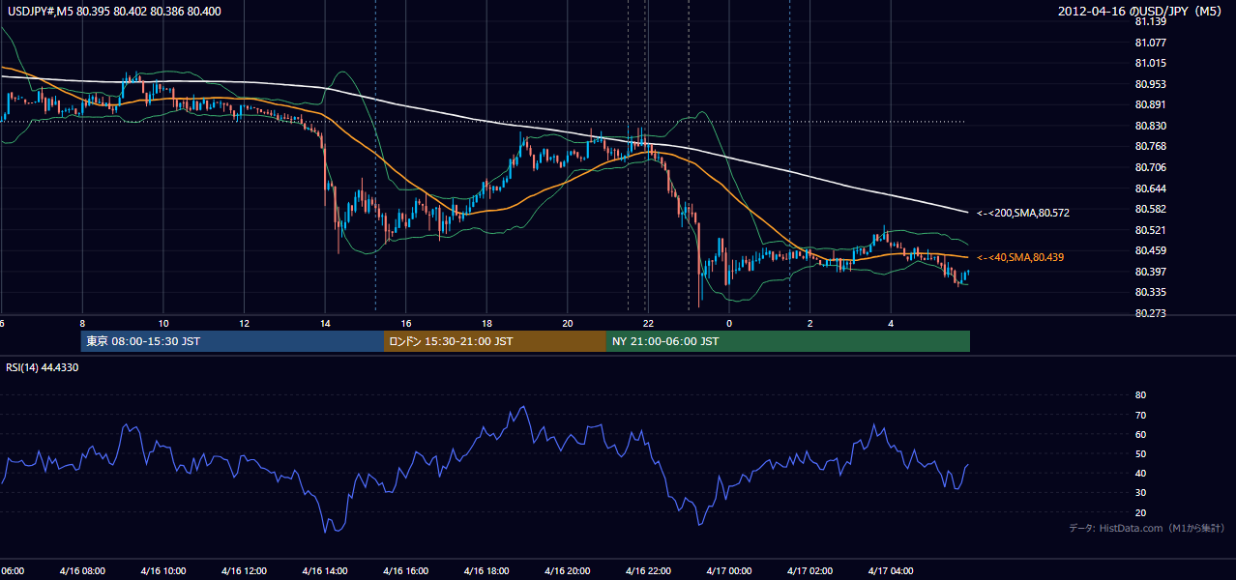Click the 4/16 12:00 date label
The image size is (1236, 580).
click(x=244, y=570)
